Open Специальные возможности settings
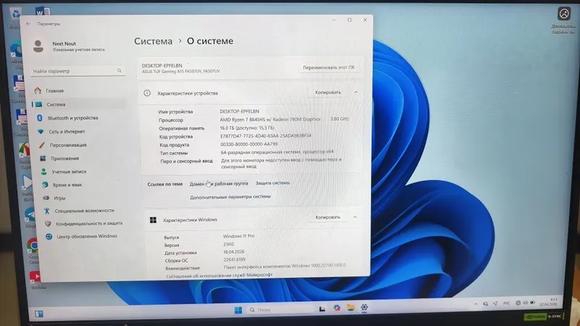Viewport: 580px width, 326px height. pyautogui.click(x=84, y=211)
